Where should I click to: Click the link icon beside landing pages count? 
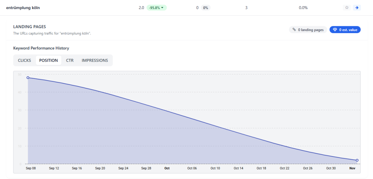(294, 30)
